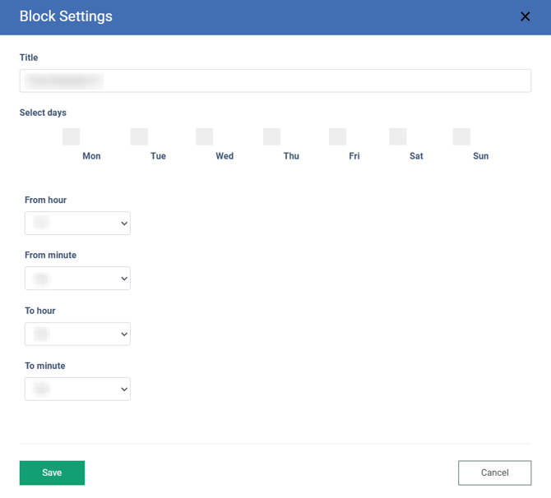Click the Title text input field
The image size is (551, 498).
point(275,81)
